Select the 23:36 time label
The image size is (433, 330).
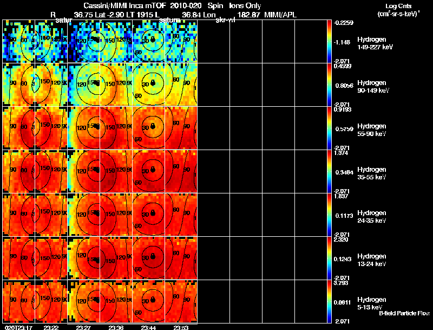click(116, 327)
